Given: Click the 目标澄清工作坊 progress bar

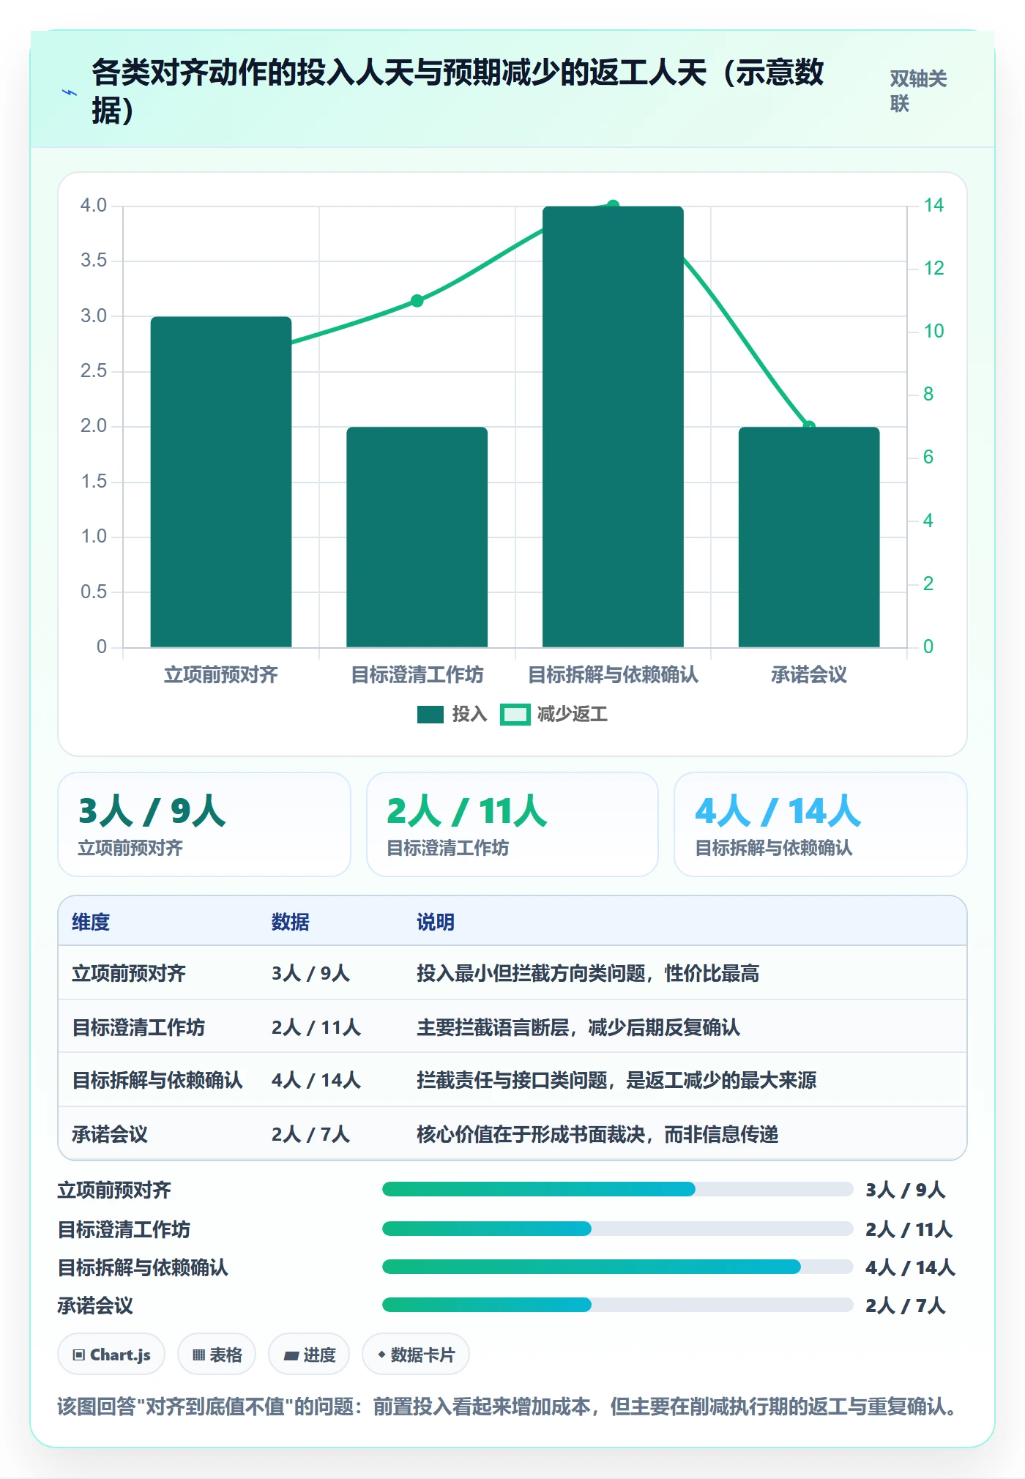Looking at the screenshot, I should click(618, 1229).
